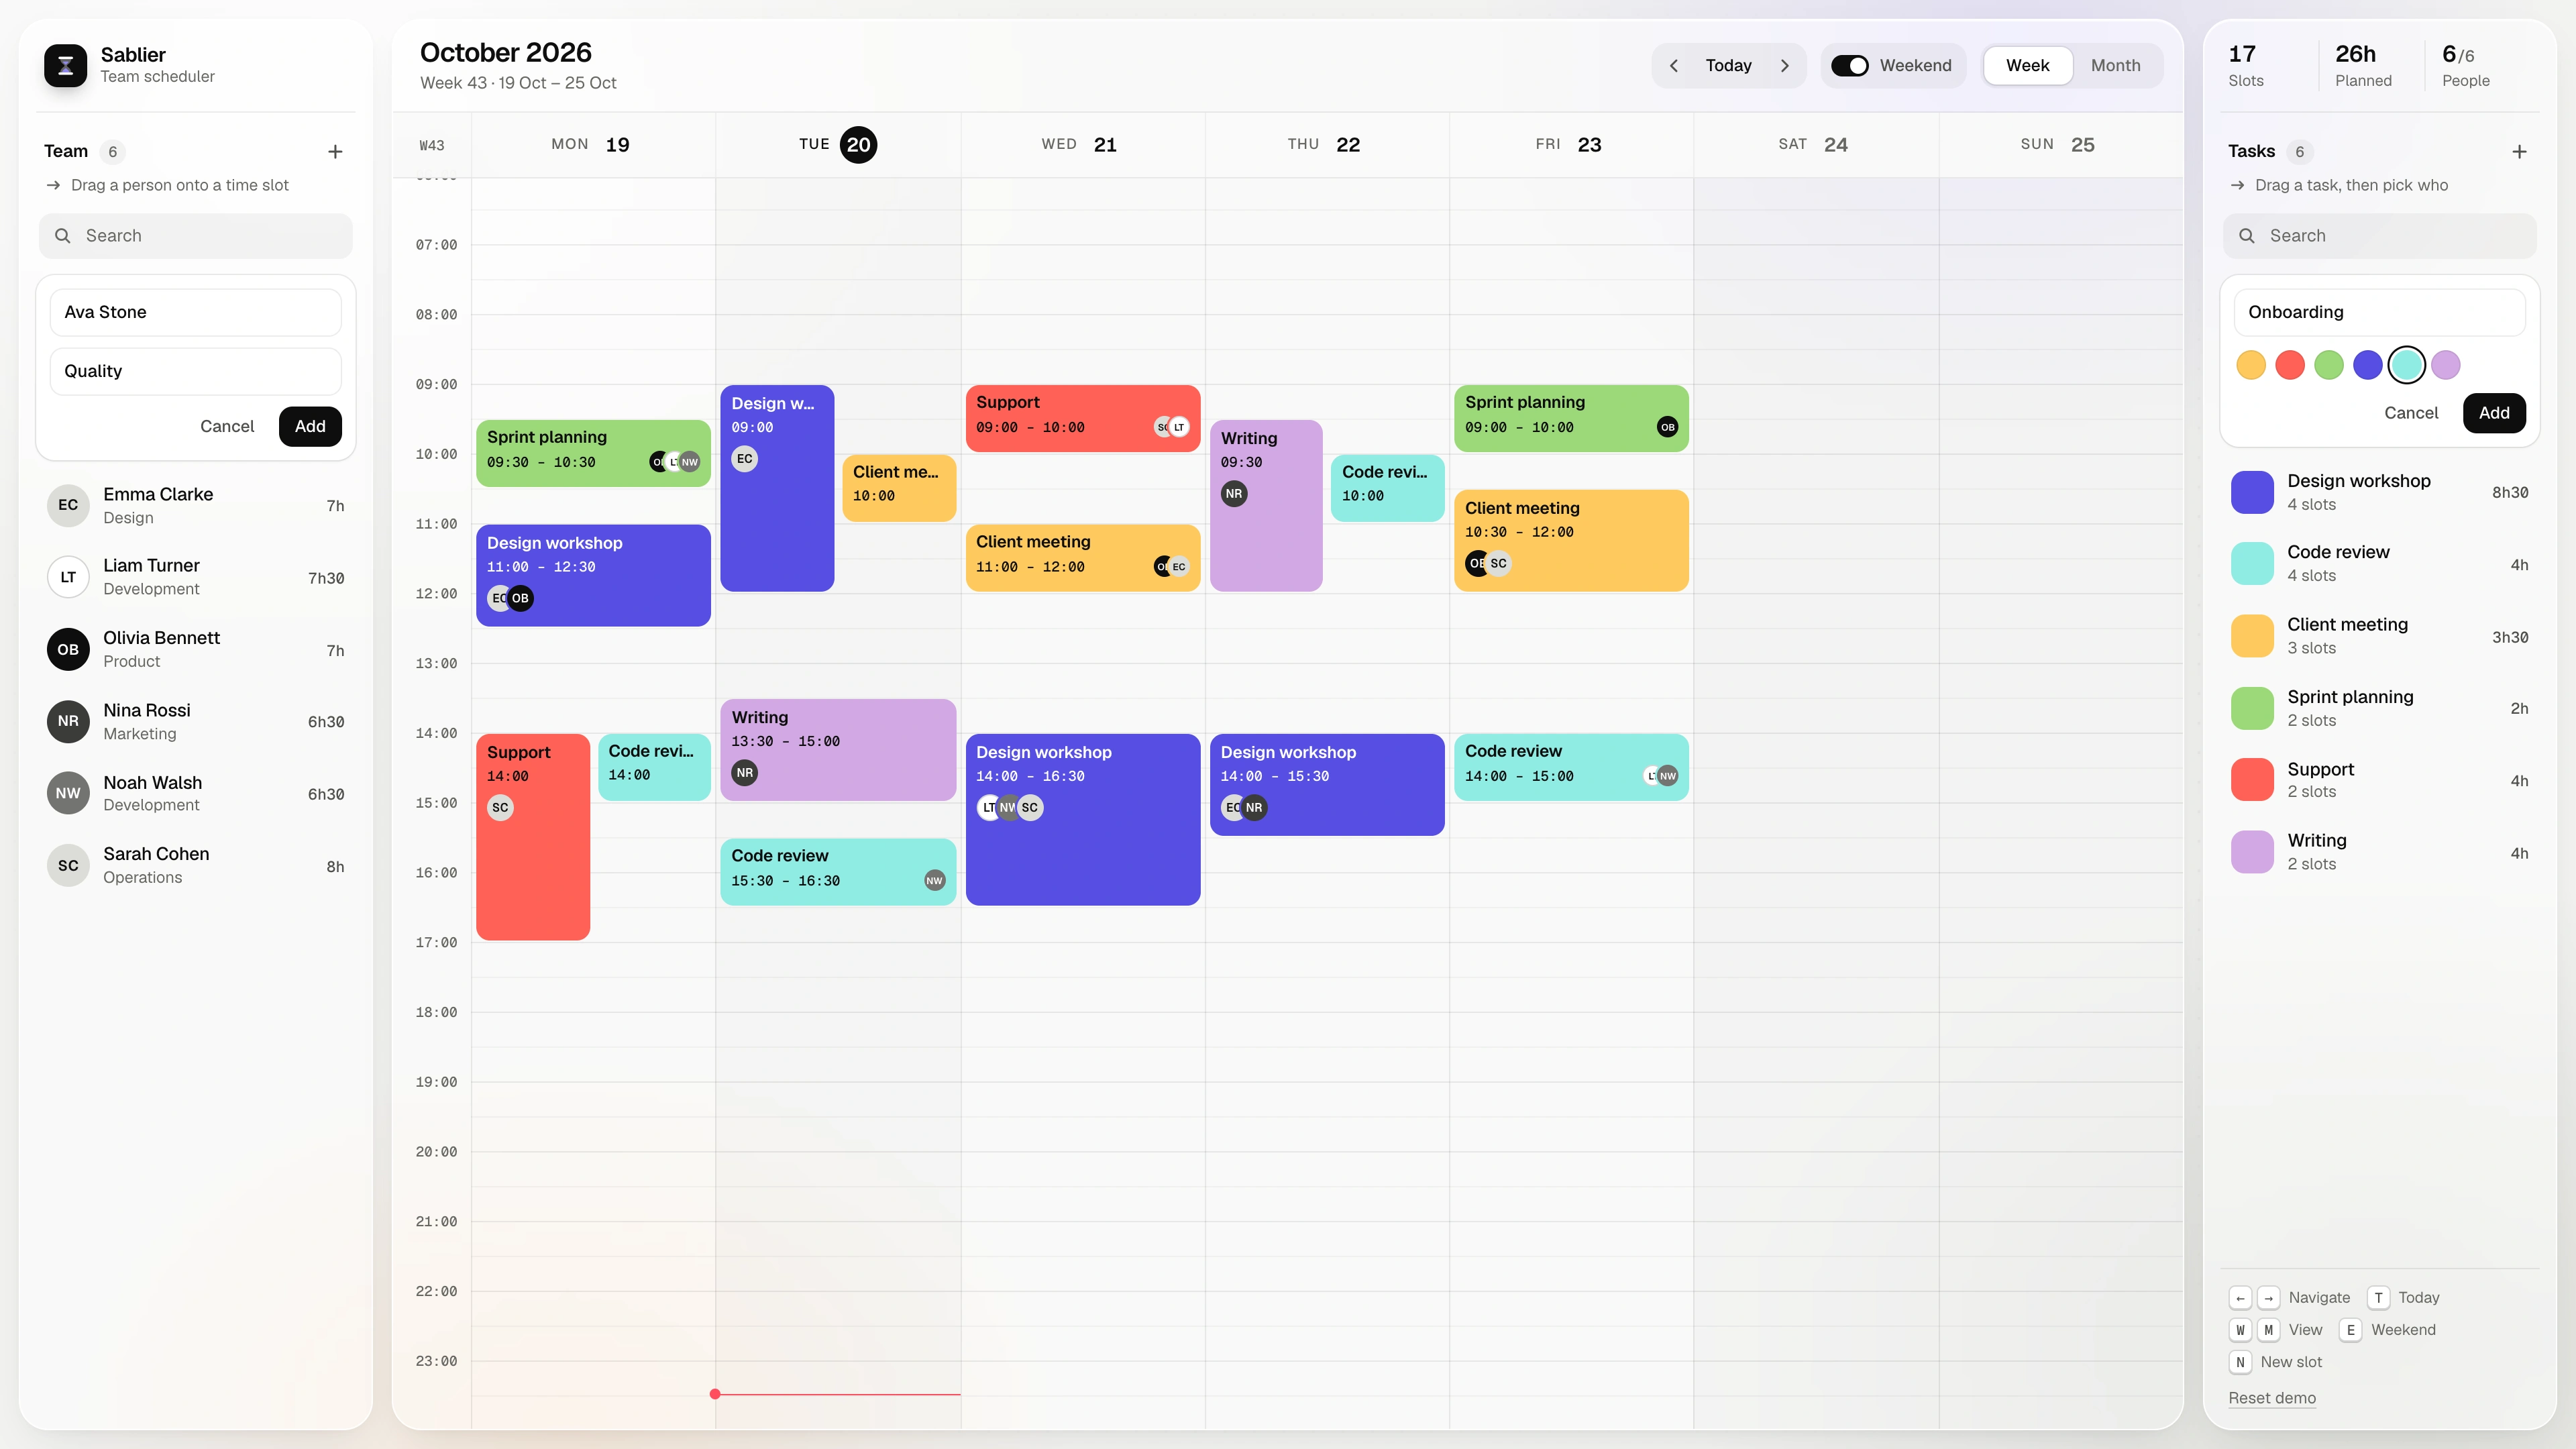Open Friday Client meeting 10:30 slot

coord(1571,540)
